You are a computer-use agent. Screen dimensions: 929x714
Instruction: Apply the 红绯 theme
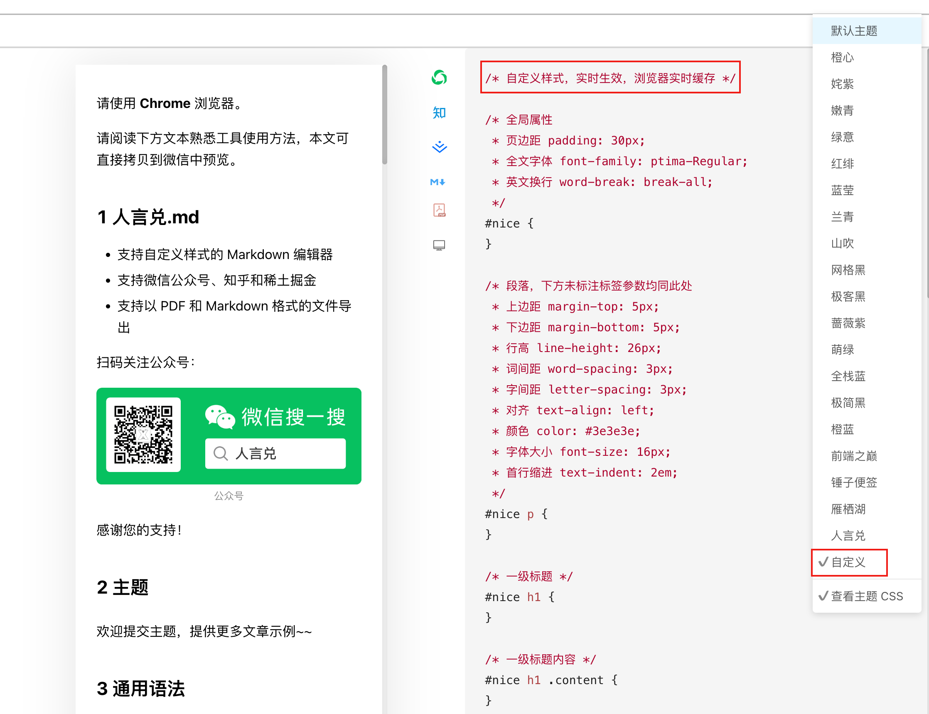coord(867,164)
